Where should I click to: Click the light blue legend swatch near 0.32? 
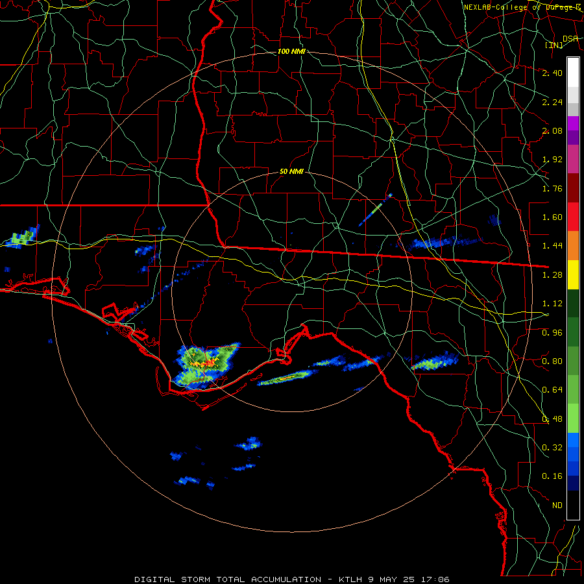[573, 440]
